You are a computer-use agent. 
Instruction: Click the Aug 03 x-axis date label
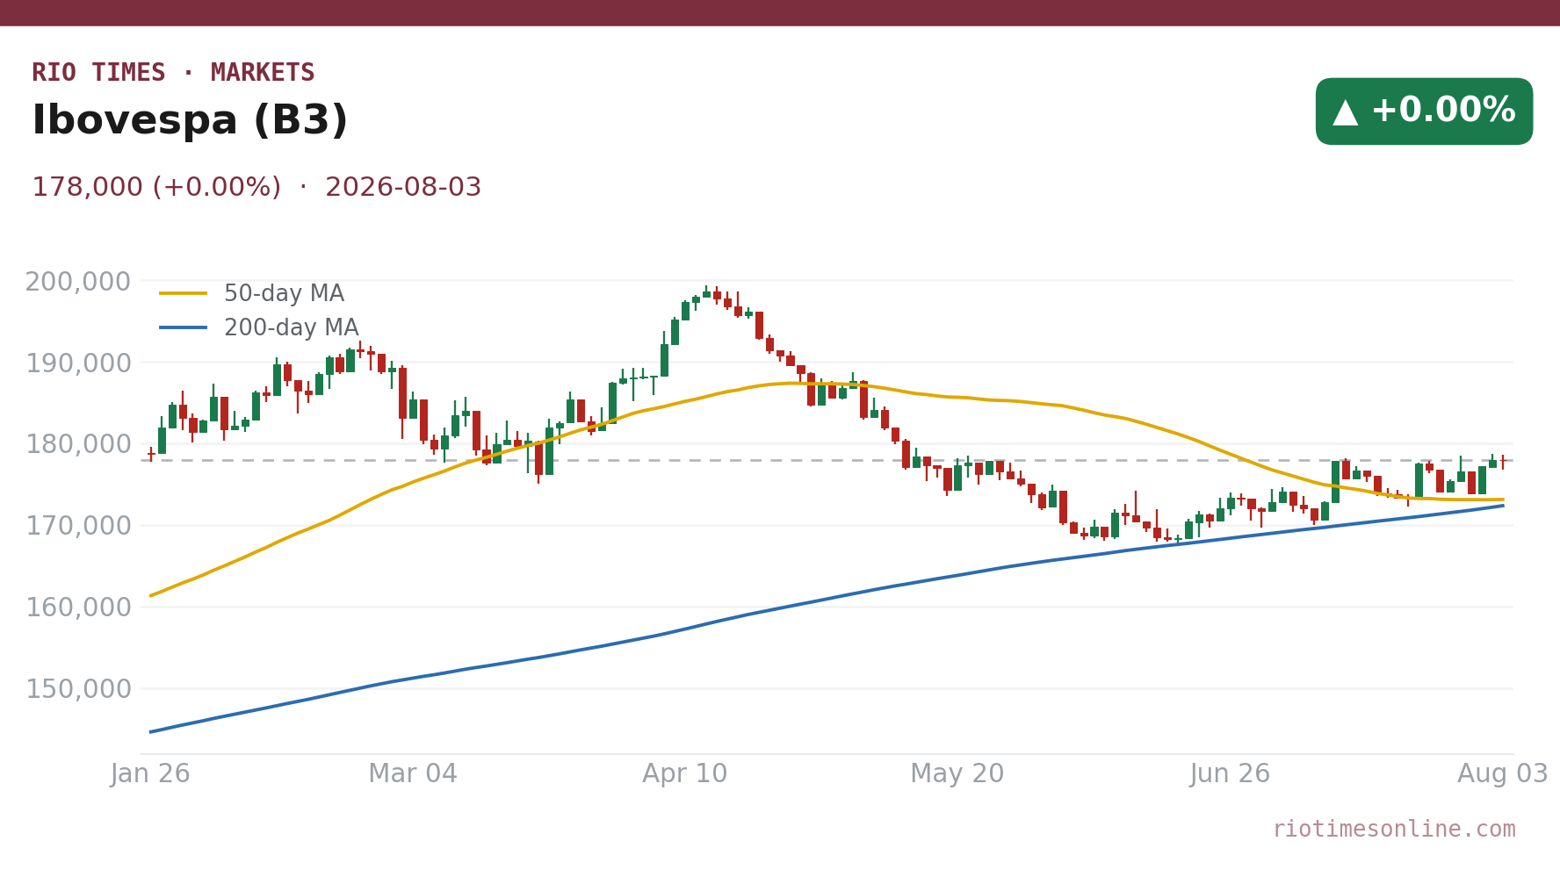click(1503, 774)
